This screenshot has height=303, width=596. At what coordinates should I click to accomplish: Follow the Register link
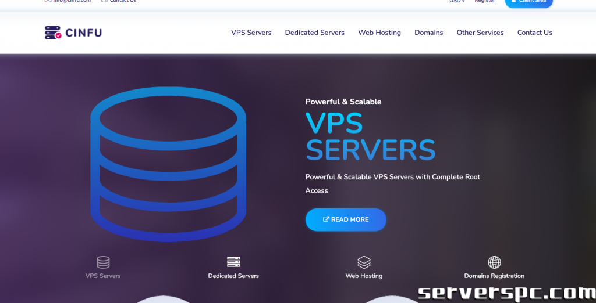[x=485, y=2]
